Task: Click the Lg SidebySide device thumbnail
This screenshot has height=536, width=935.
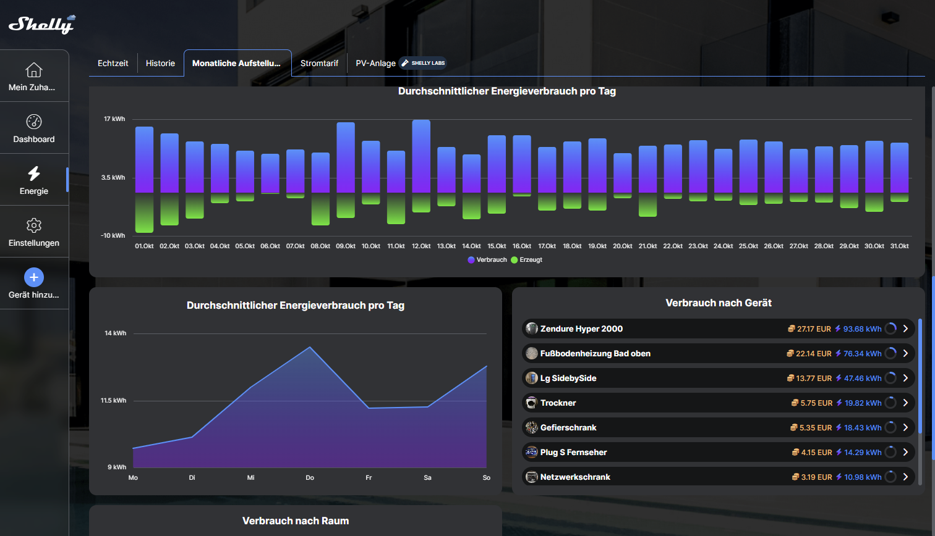Action: pyautogui.click(x=531, y=378)
